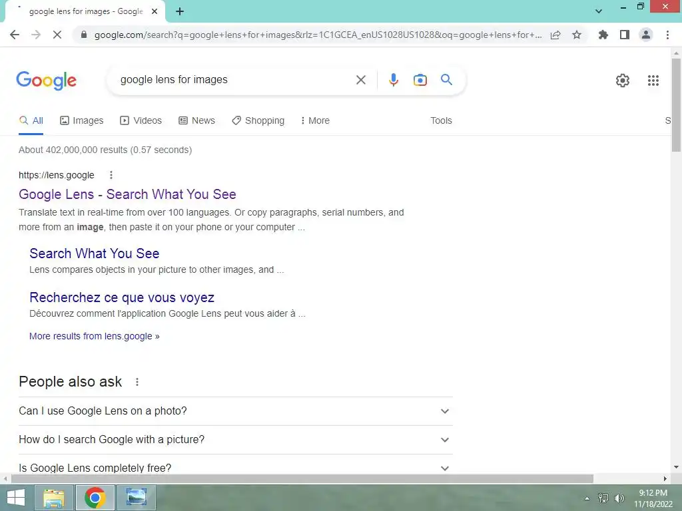This screenshot has width=682, height=511.
Task: Share this page icon in address bar
Action: [555, 35]
